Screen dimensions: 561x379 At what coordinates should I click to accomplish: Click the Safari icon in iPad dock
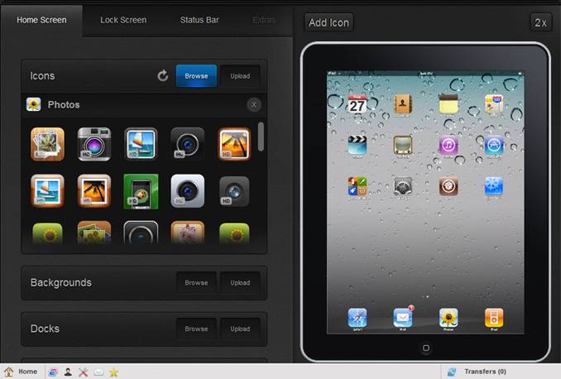coord(357,318)
